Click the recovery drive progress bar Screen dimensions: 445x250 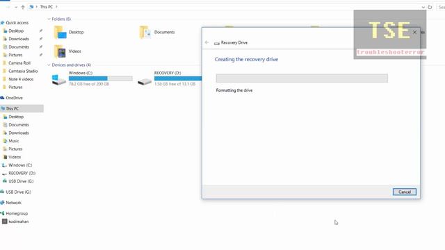pyautogui.click(x=302, y=78)
